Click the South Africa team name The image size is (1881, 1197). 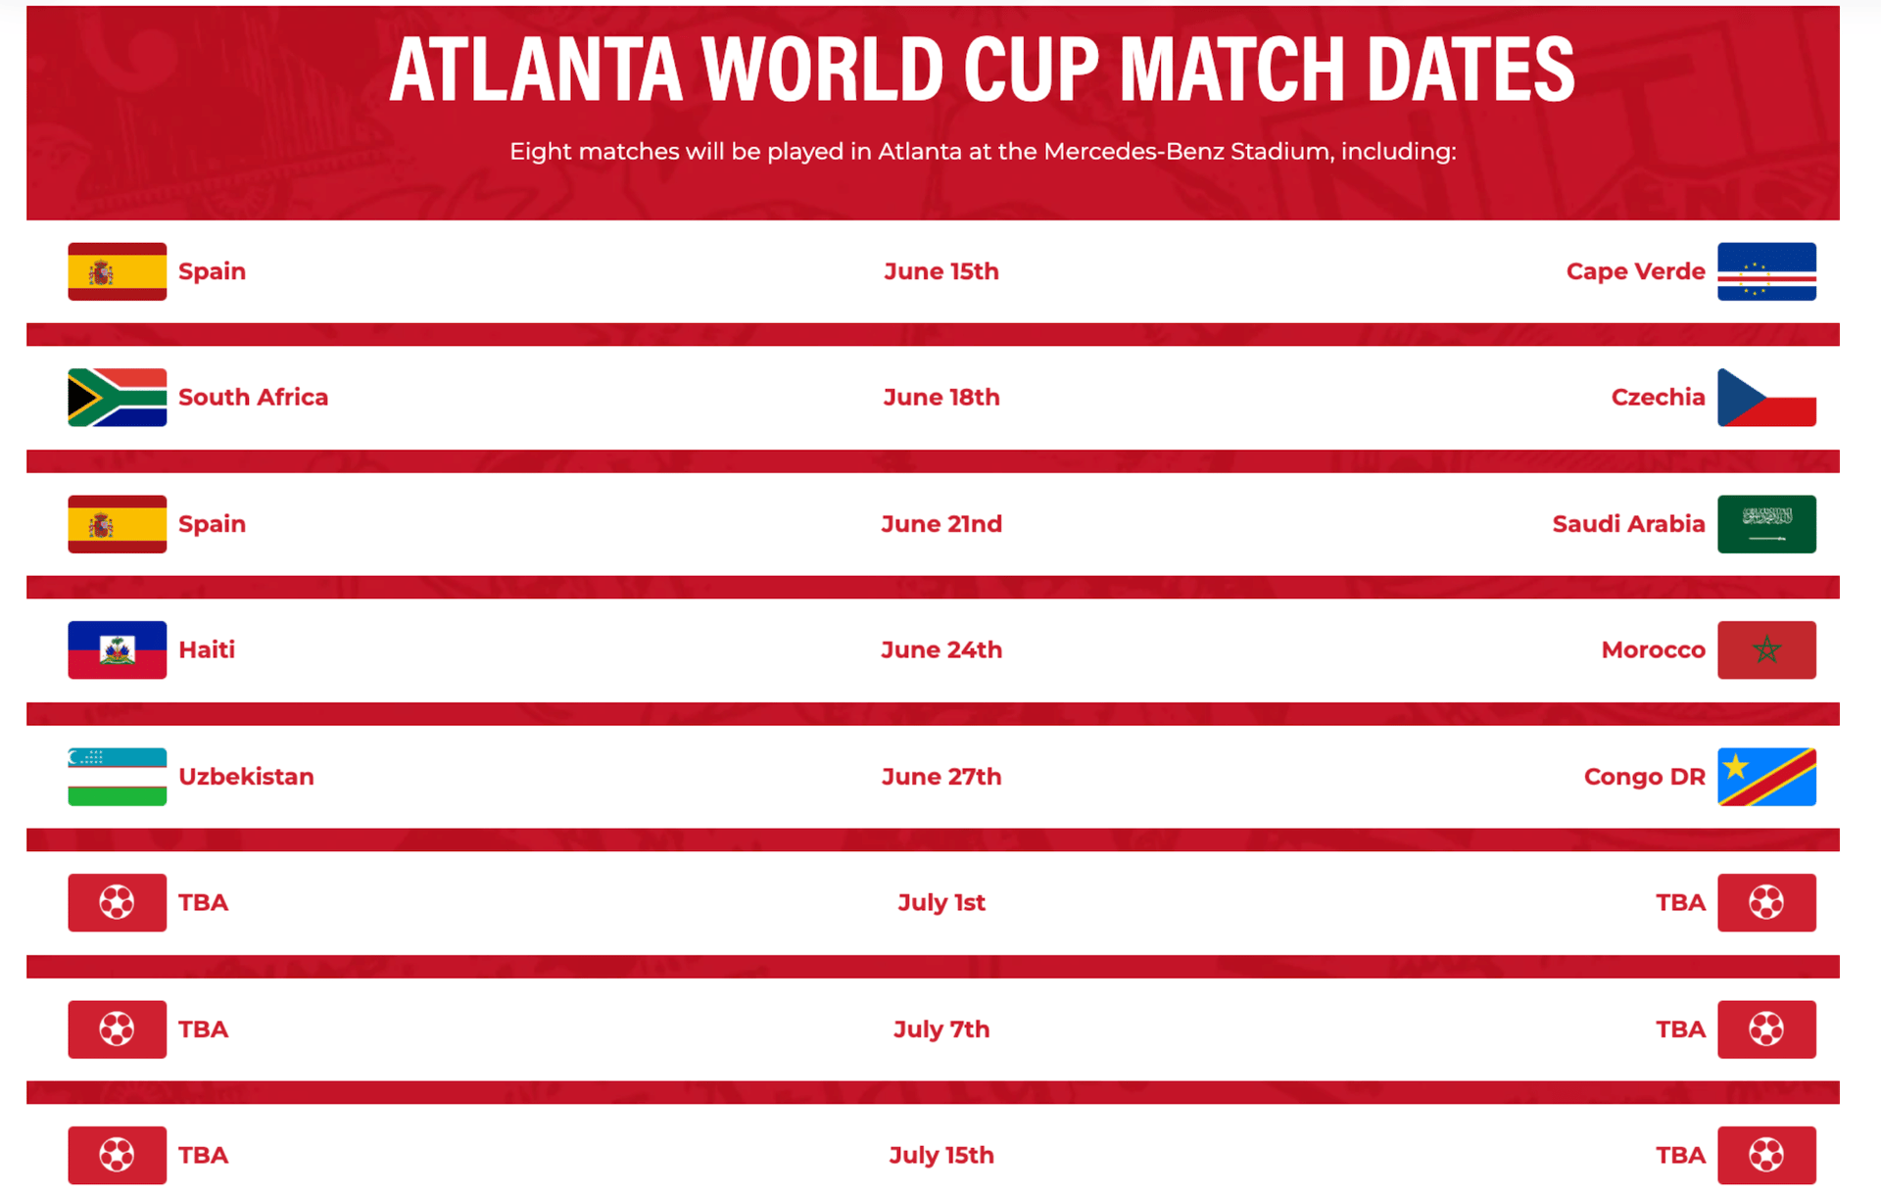coord(253,397)
